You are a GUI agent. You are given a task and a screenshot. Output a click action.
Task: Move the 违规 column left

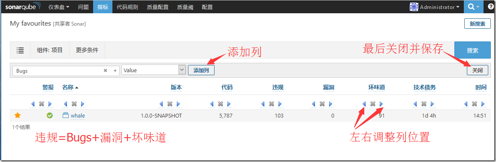pos(263,104)
